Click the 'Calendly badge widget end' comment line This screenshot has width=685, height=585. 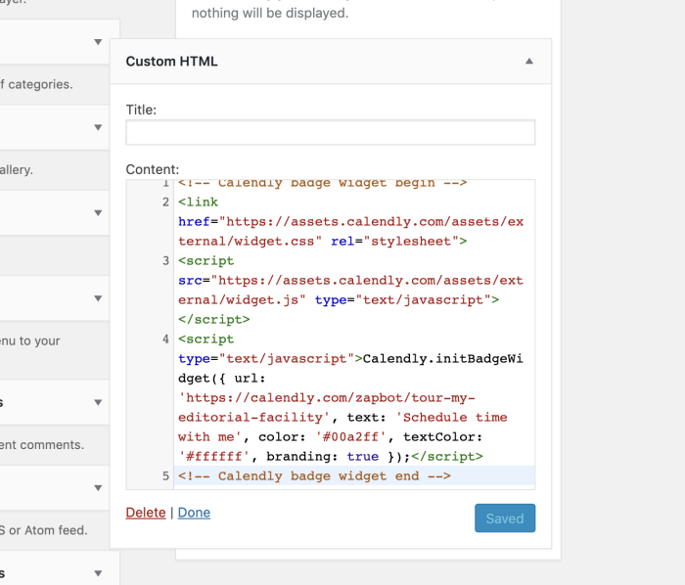pos(314,476)
